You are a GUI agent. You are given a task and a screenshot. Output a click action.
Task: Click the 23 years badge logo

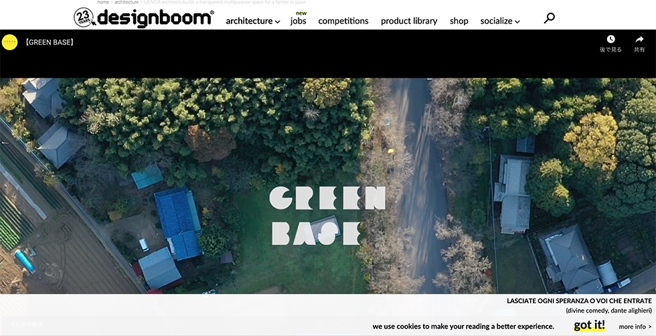(x=84, y=17)
